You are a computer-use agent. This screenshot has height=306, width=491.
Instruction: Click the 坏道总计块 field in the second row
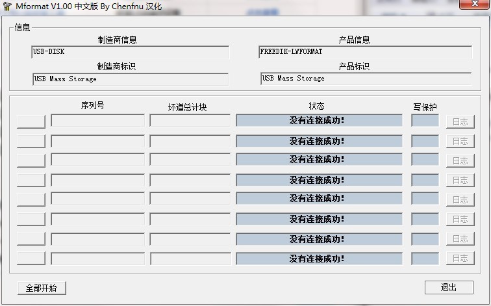pos(190,141)
